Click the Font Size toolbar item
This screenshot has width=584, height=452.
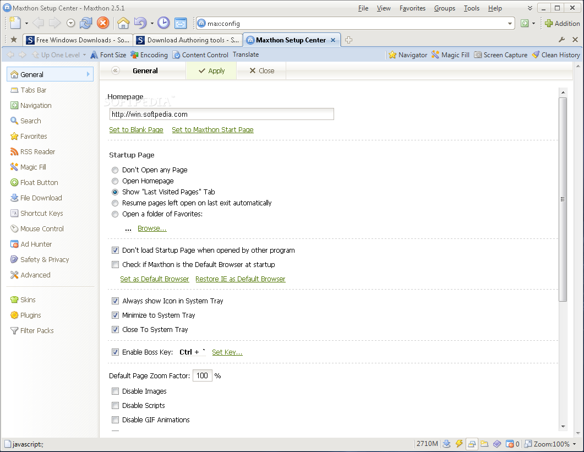tap(108, 55)
